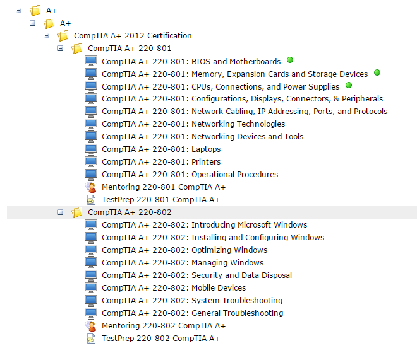
Task: Open TestPrep 220-802 CompTIA A+
Action: point(161,339)
